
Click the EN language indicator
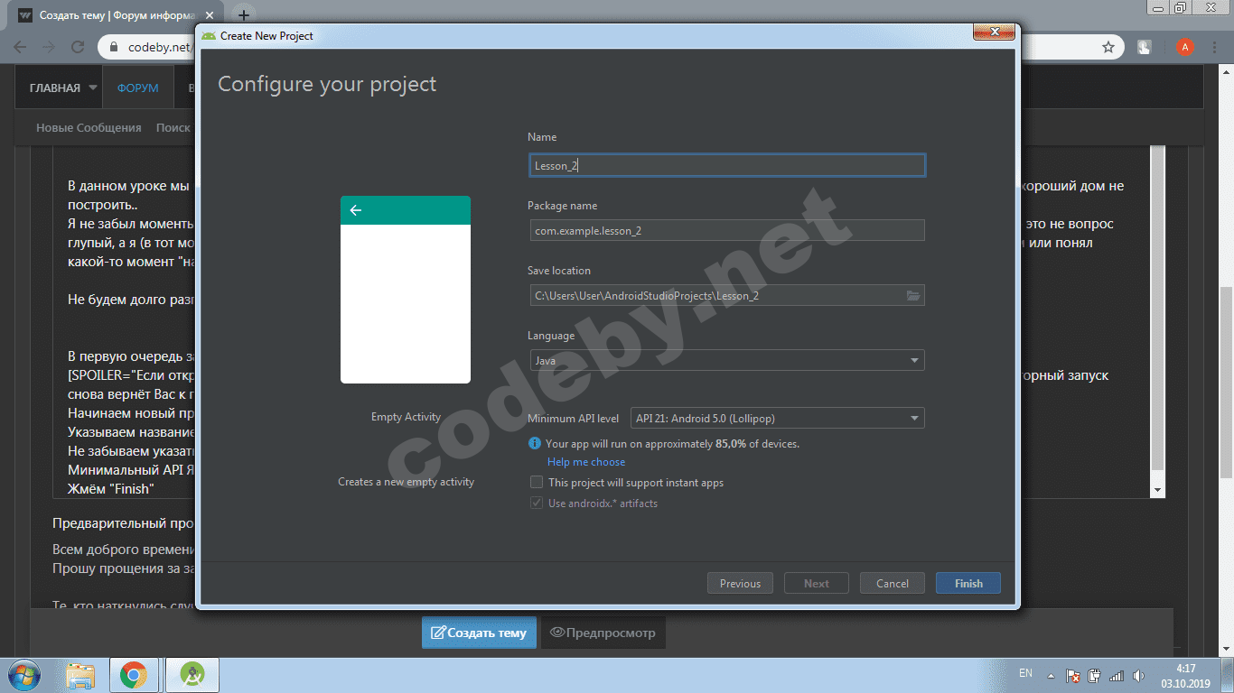click(1025, 673)
